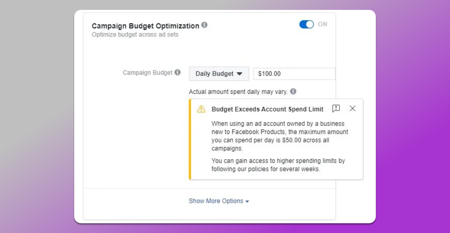Click the Campaign Budget Optimization info icon
The image size is (450, 233).
pos(204,25)
